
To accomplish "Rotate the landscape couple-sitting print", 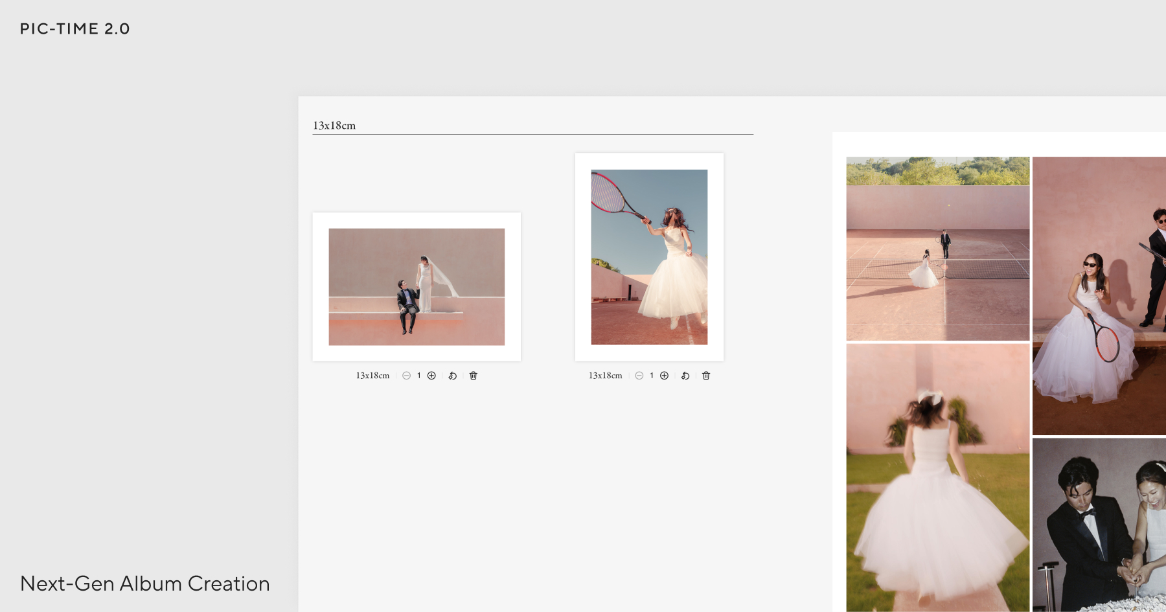I will tap(453, 376).
